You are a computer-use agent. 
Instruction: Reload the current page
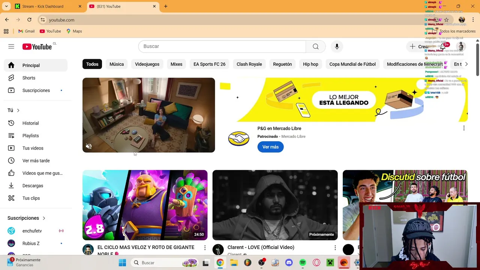tap(29, 20)
